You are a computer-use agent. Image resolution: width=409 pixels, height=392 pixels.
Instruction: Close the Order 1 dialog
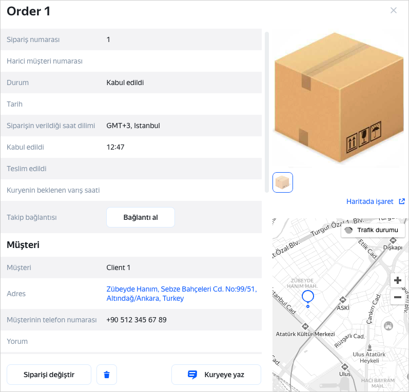pos(394,10)
